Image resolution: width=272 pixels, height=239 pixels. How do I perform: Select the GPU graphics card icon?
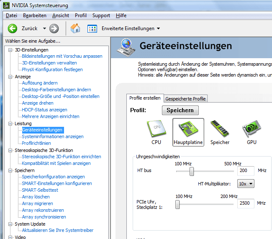click(251, 129)
